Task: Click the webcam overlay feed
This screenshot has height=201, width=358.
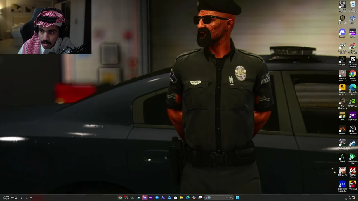Action: (x=46, y=27)
